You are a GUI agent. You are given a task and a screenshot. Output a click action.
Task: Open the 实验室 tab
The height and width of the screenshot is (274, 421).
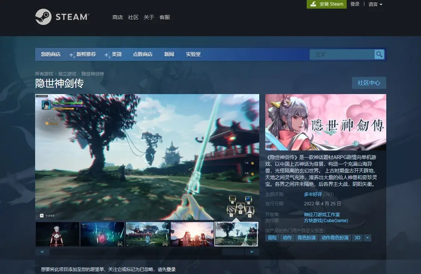[x=194, y=54]
